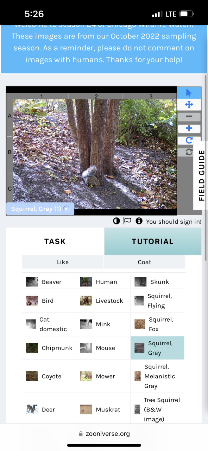The image size is (208, 451).
Task: Open the Coat filter
Action: [x=144, y=262]
